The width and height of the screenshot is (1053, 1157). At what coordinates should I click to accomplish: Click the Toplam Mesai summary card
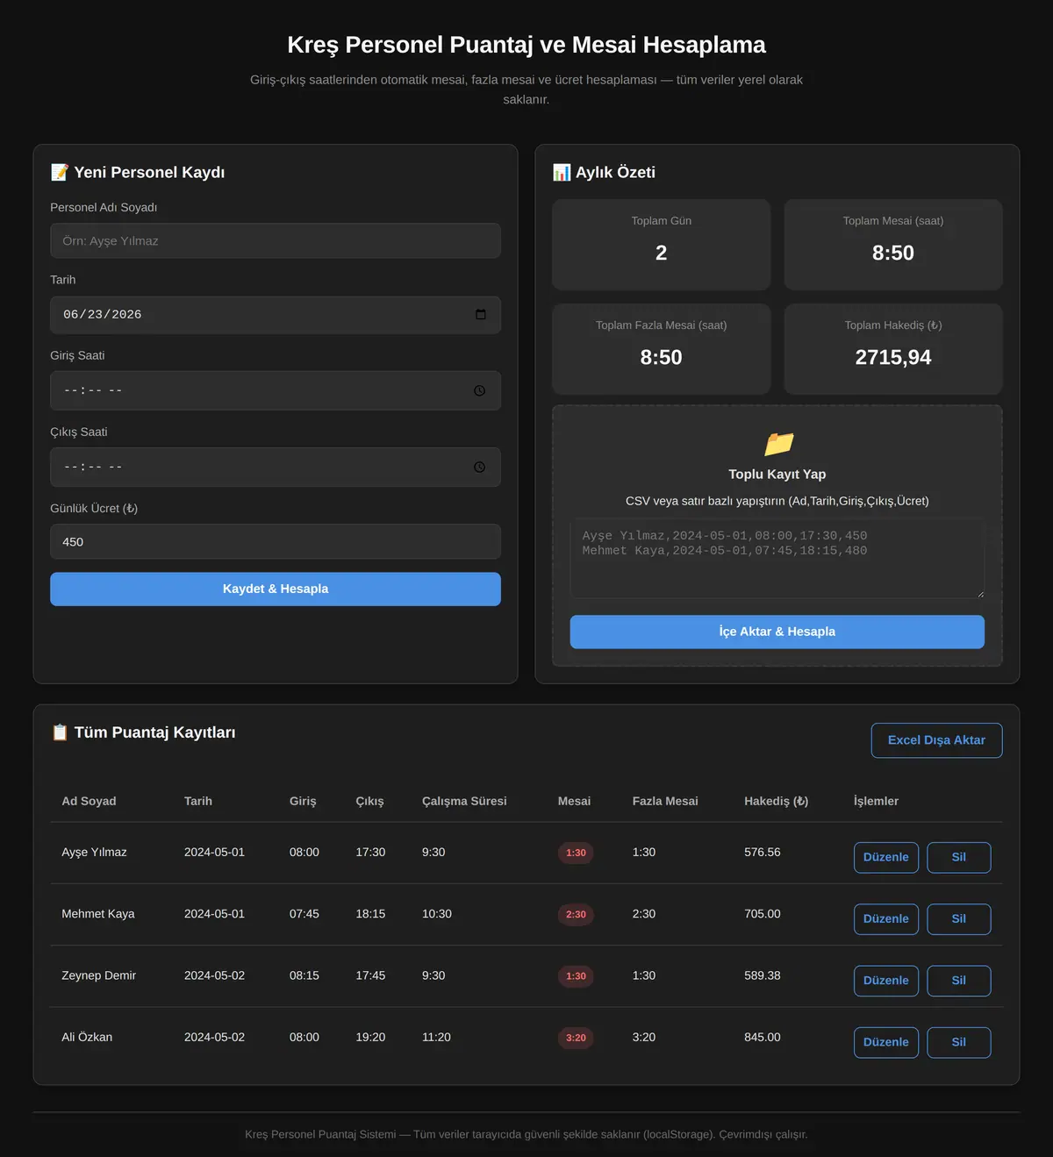coord(893,245)
